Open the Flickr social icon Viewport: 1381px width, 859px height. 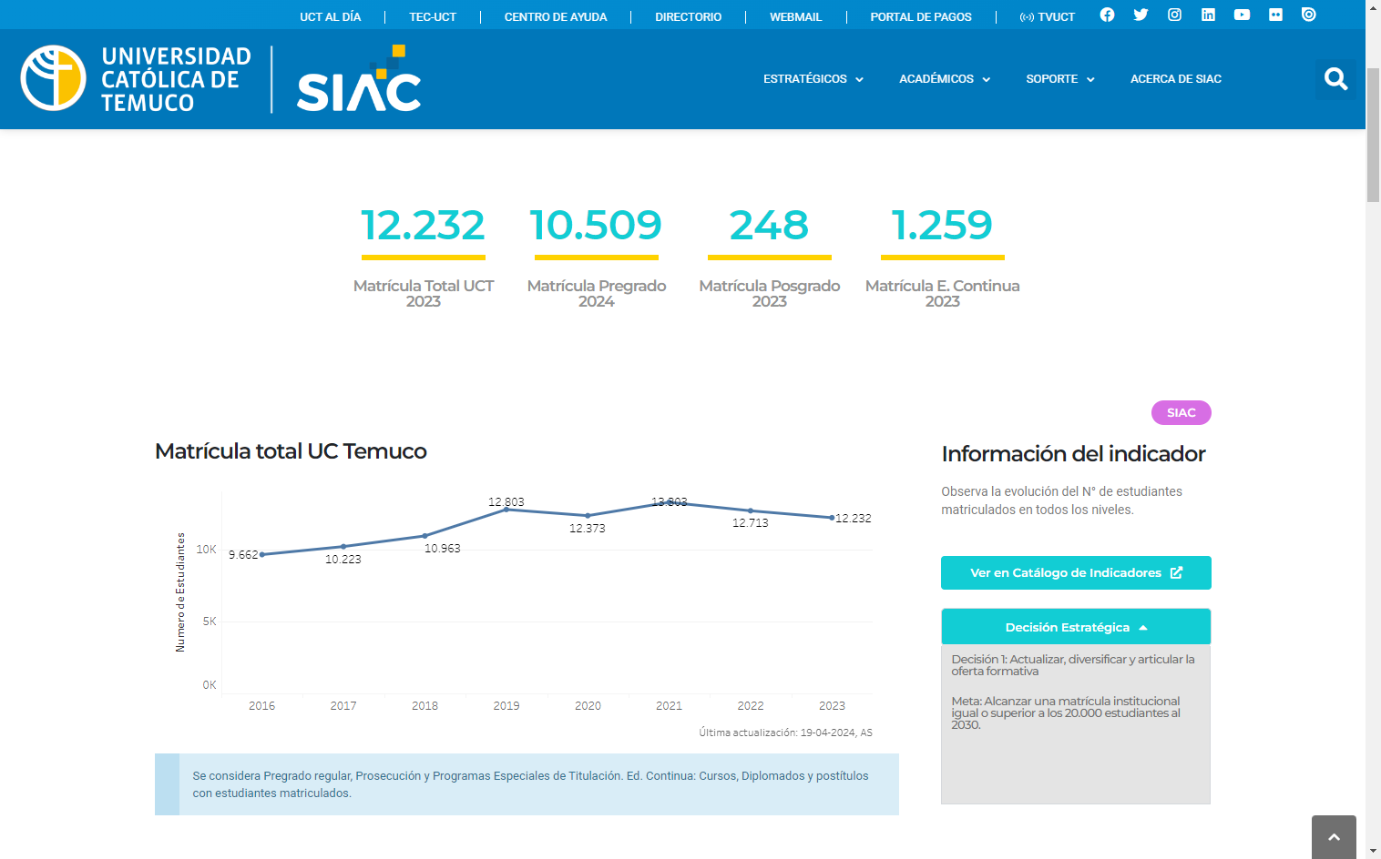pyautogui.click(x=1275, y=15)
